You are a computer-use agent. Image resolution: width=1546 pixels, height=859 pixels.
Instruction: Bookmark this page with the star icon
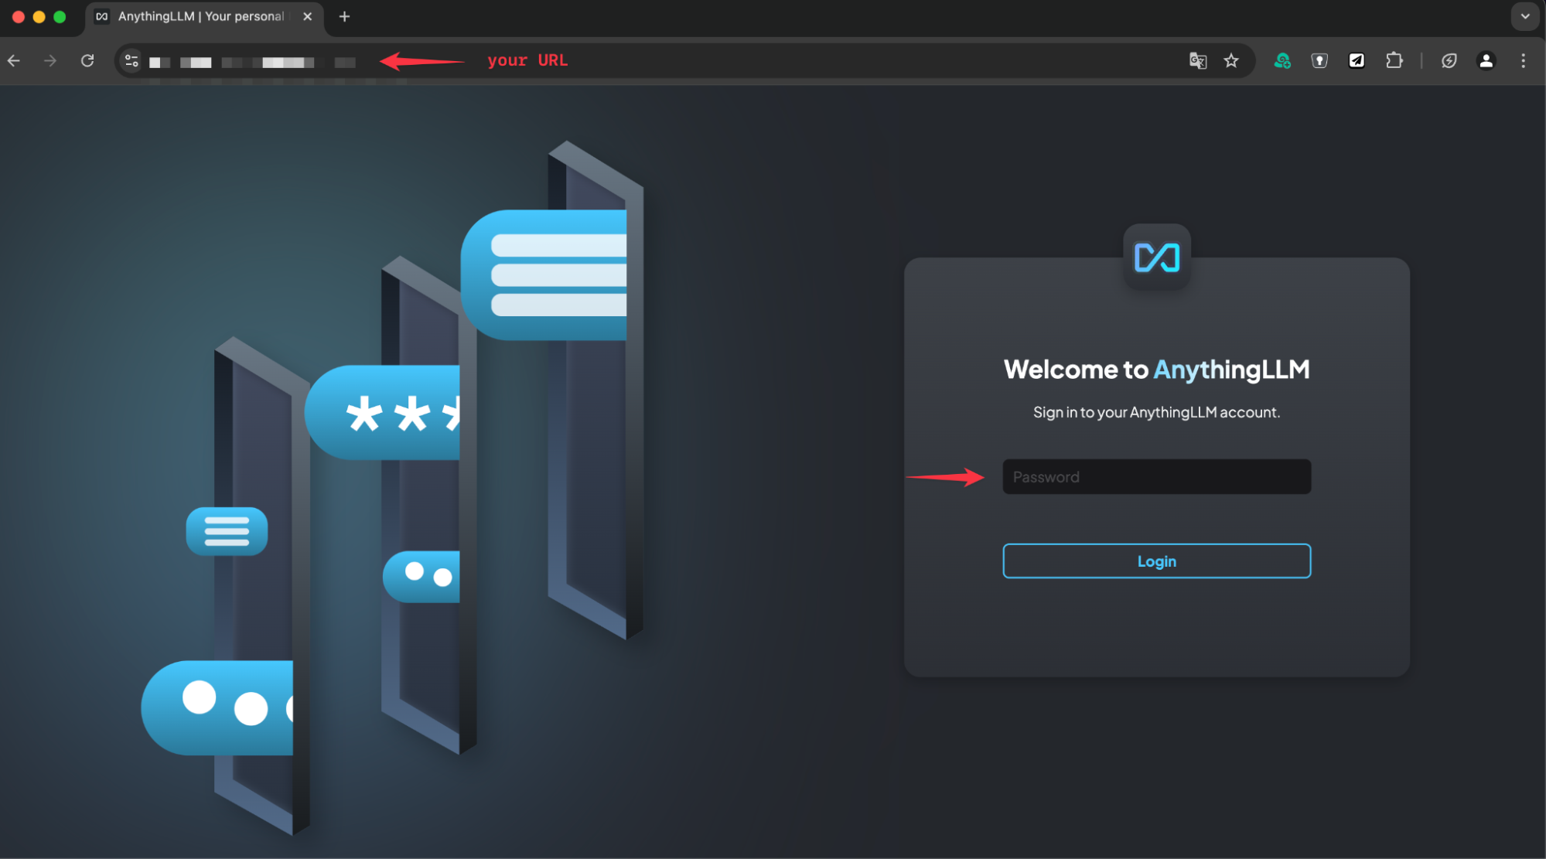coord(1231,60)
